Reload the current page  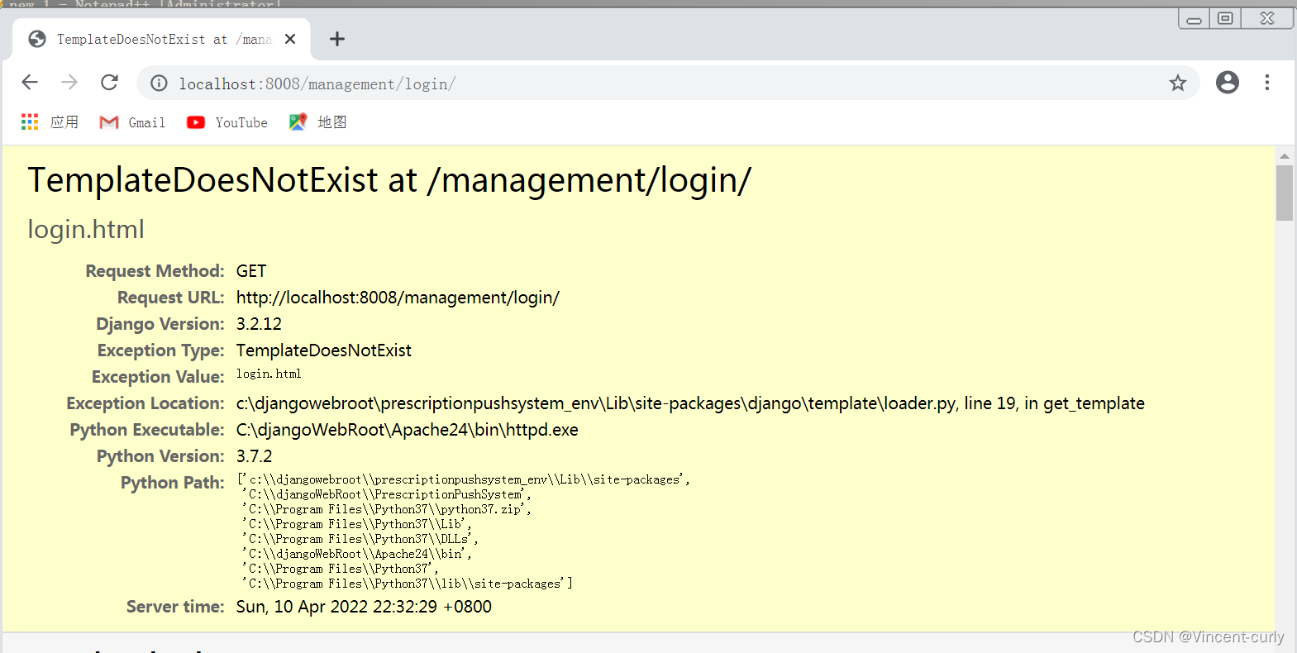point(109,83)
